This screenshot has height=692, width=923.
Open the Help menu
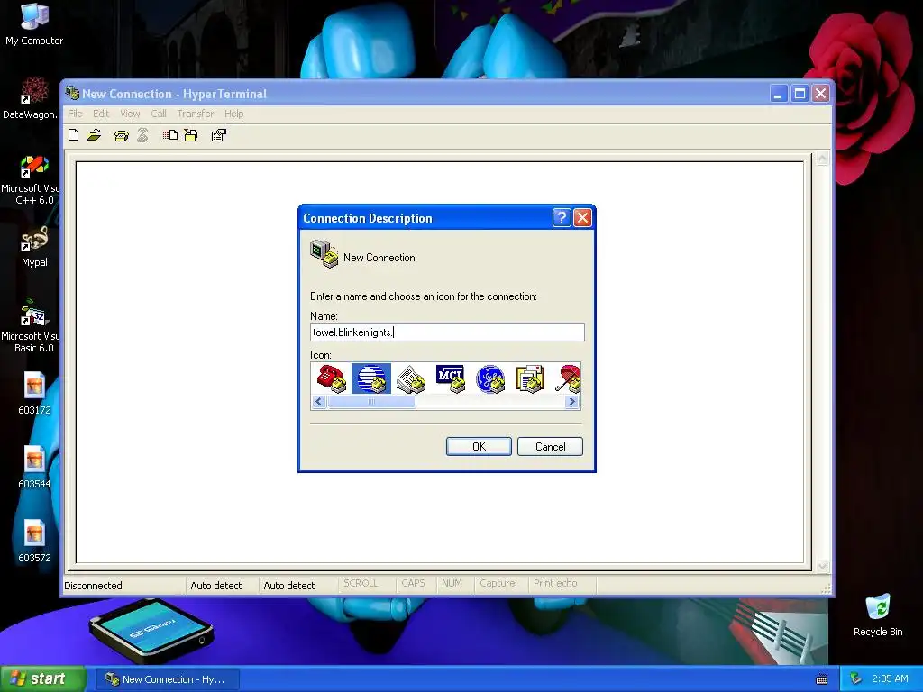click(x=233, y=114)
